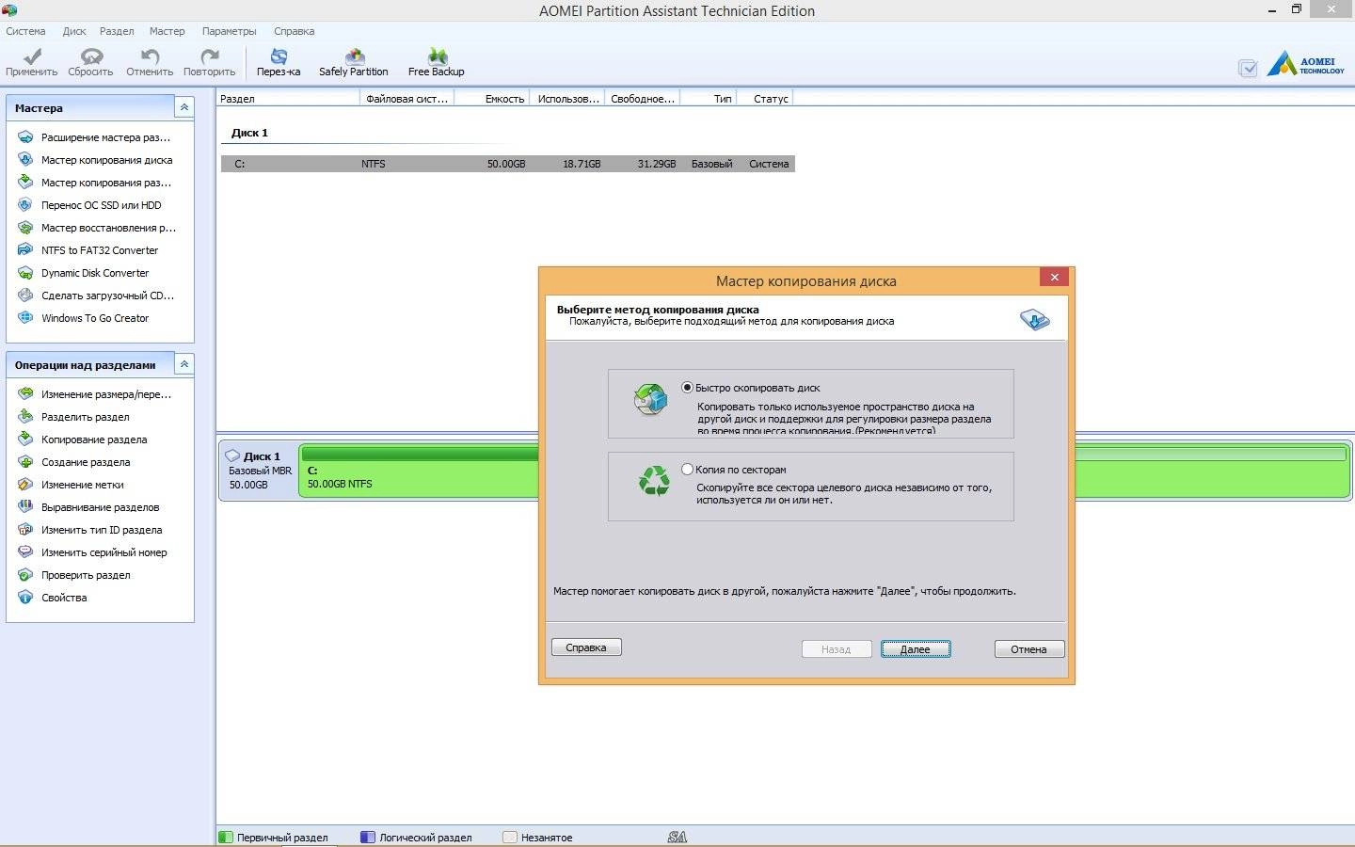The height and width of the screenshot is (847, 1355).
Task: Open Мастер копирования раздела sidebar icon
Action: (25, 183)
